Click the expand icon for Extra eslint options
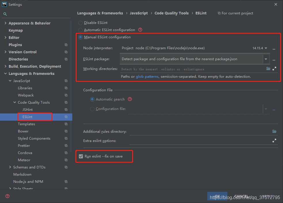The height and width of the screenshot is (203, 283). tap(274, 141)
